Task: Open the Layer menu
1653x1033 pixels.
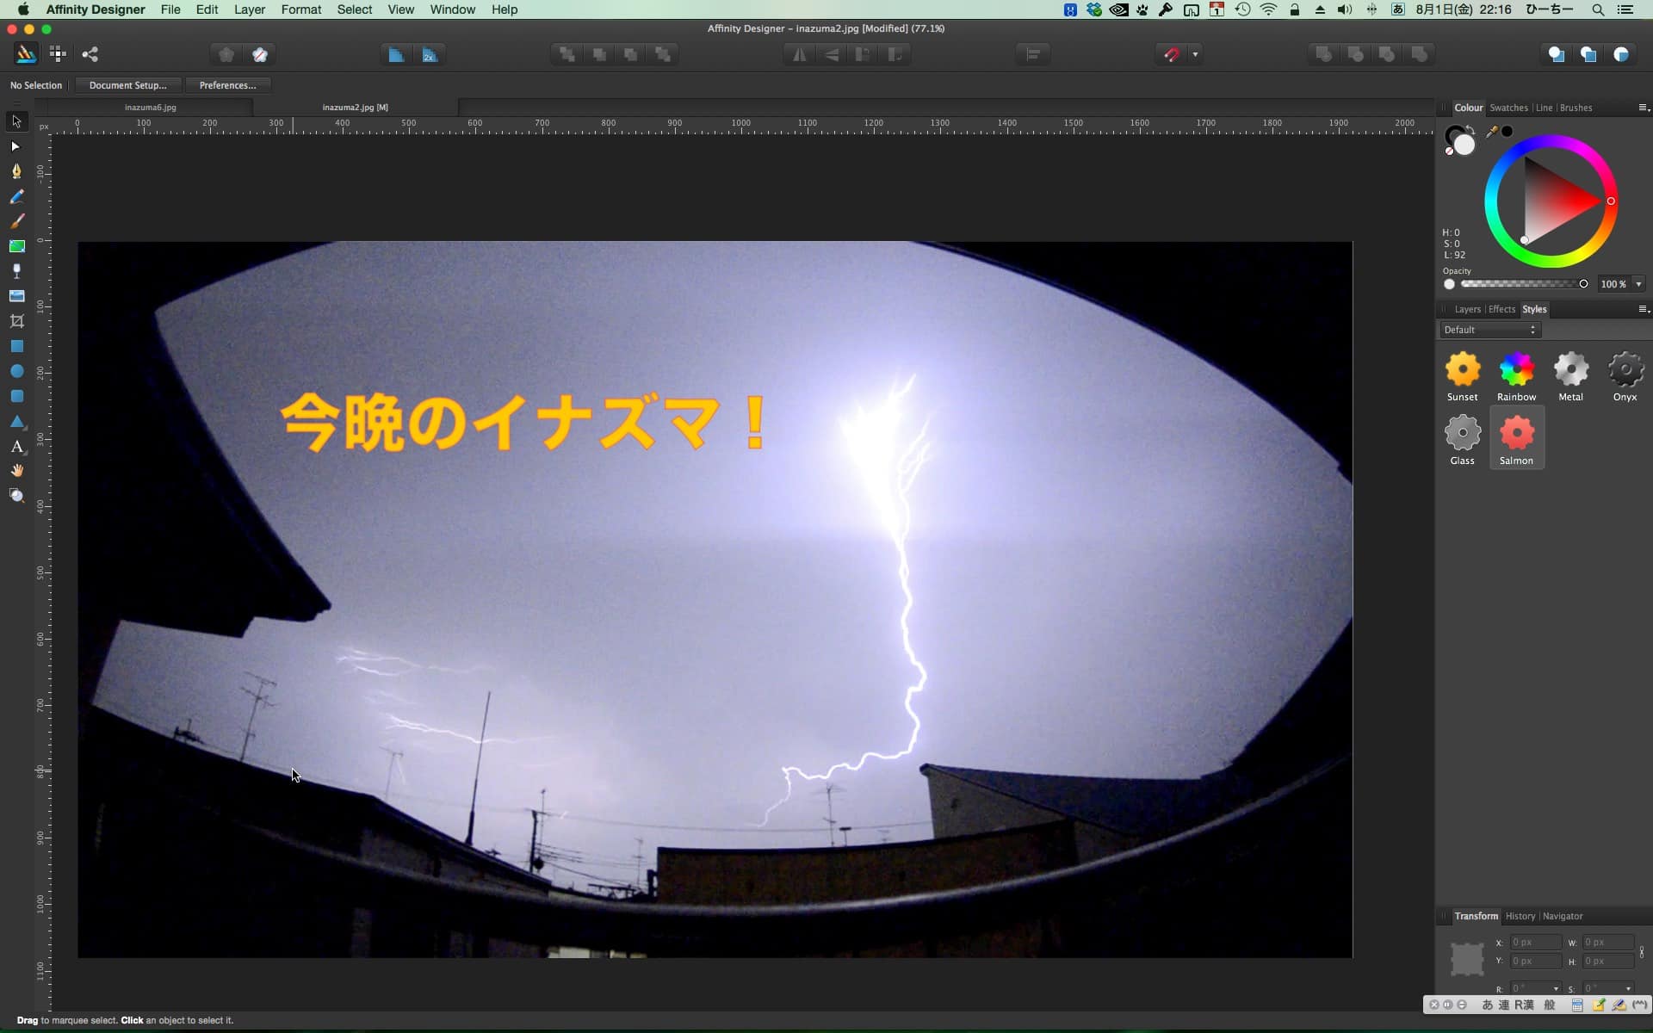Action: 249,9
